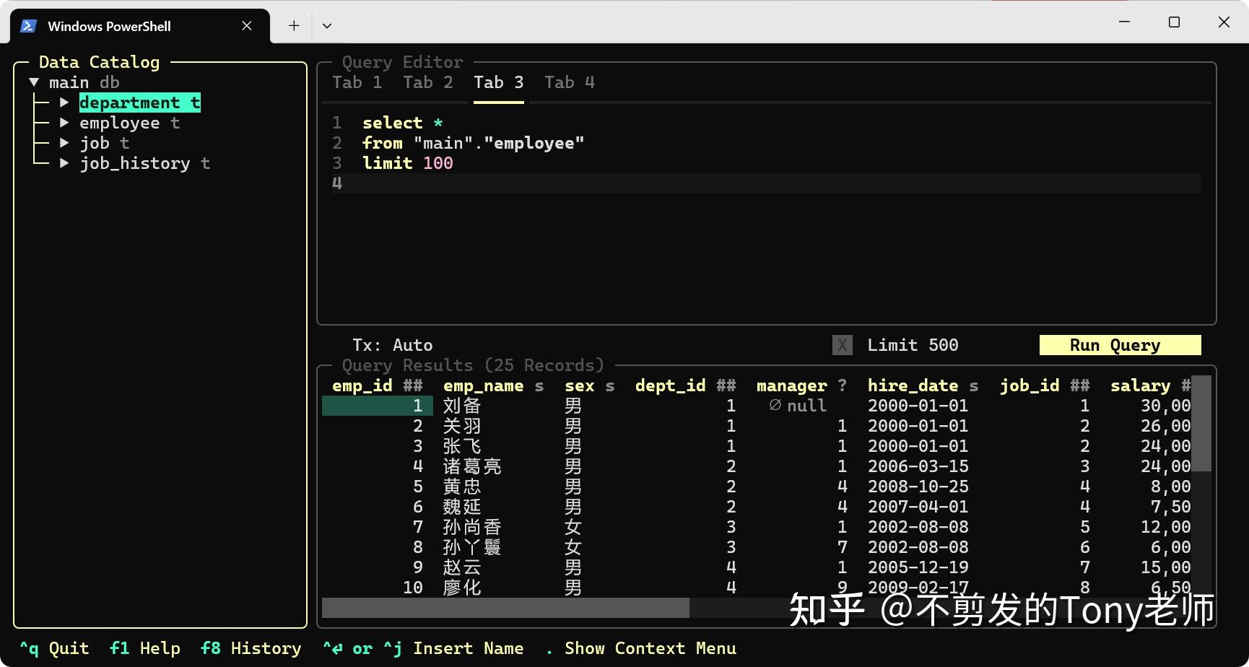1249x667 pixels.
Task: Open the terminal tab chevron dropdown
Action: tap(327, 25)
